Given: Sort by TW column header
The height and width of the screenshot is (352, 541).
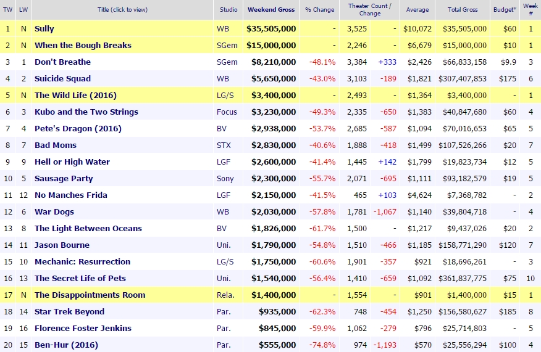Looking at the screenshot, I should pos(7,10).
